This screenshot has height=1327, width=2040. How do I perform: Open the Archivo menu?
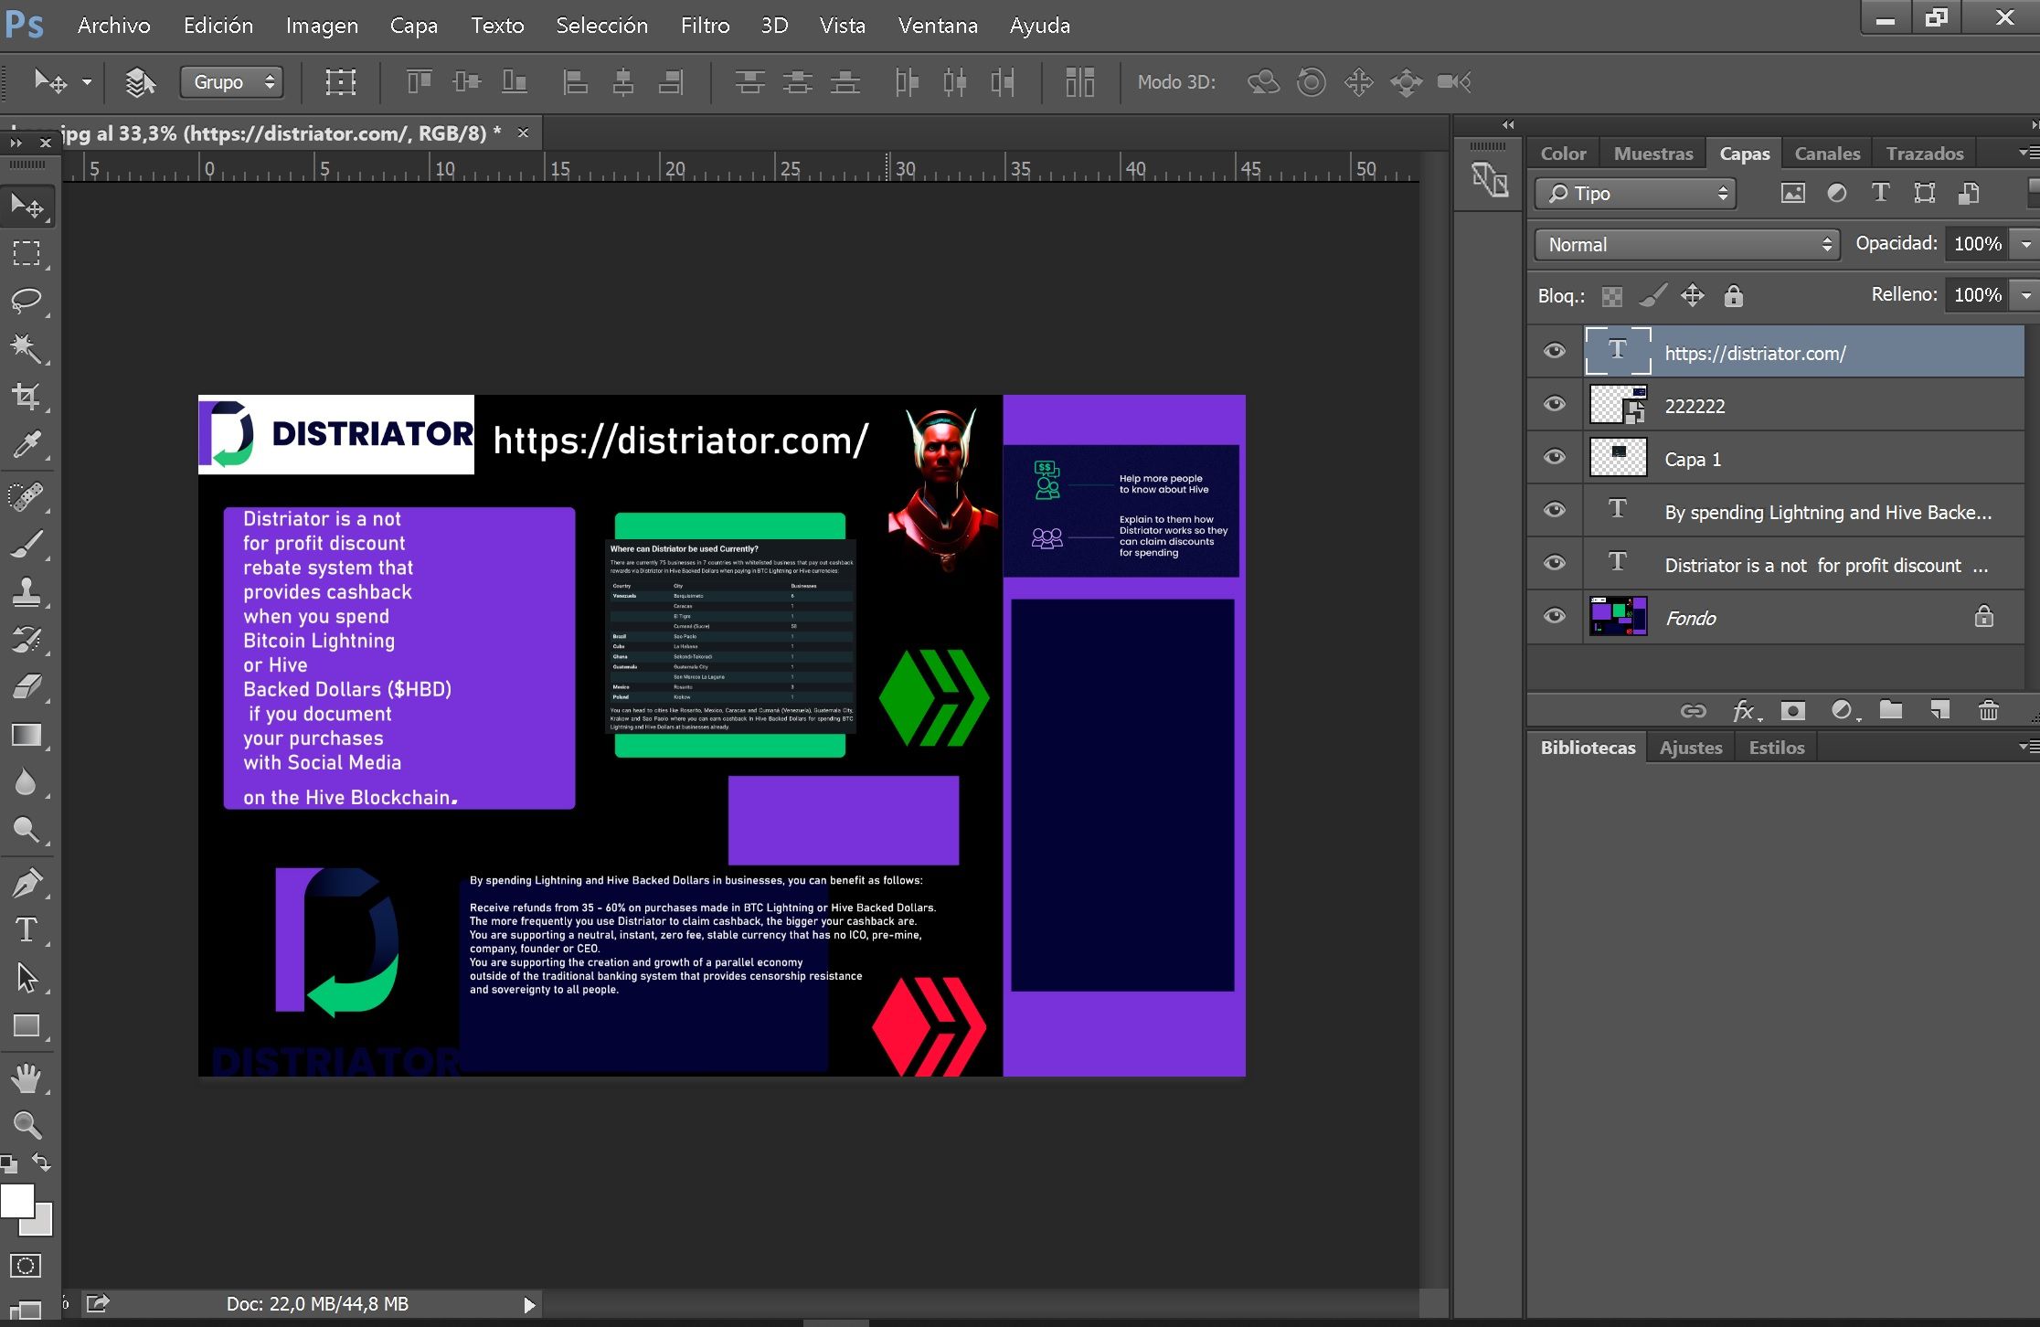click(x=114, y=26)
